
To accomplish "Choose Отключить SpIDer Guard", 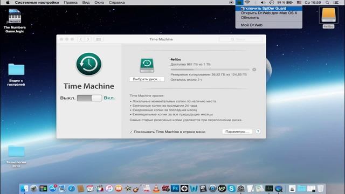I will point(268,9).
